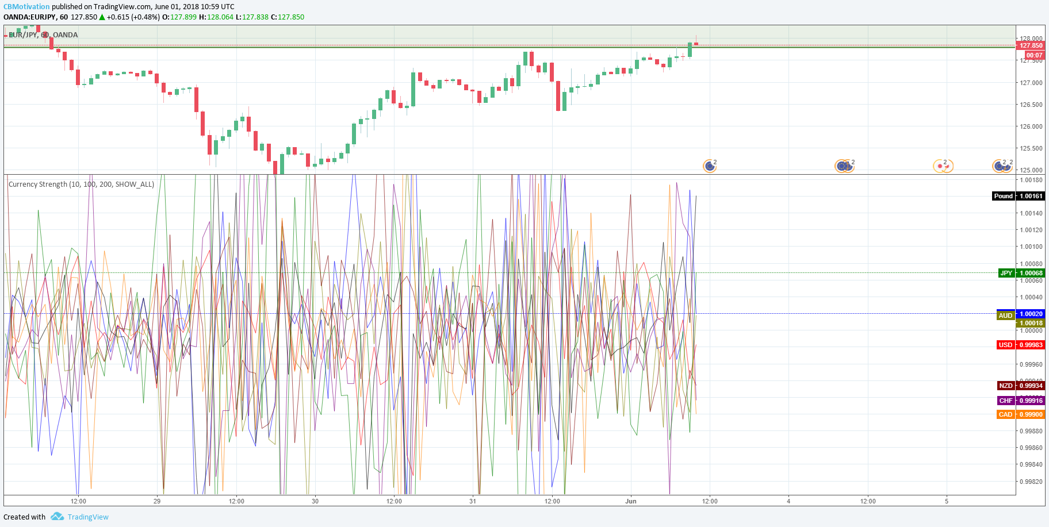Click the 30 date on the time axis
The width and height of the screenshot is (1049, 527).
315,501
